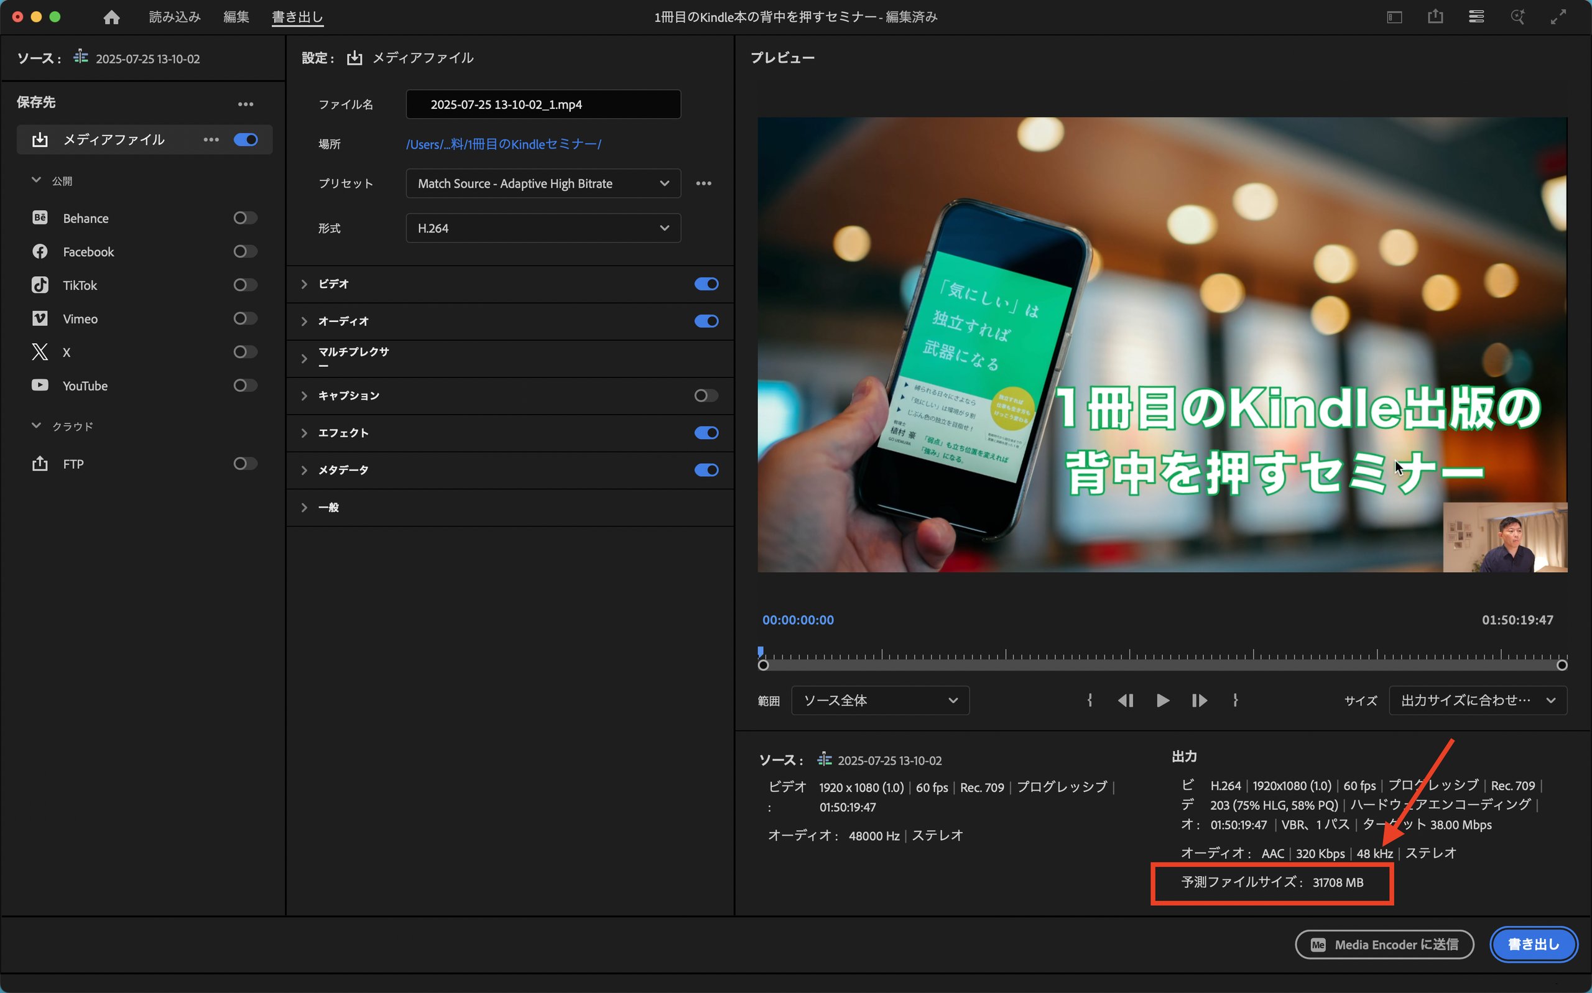Step back one frame
This screenshot has width=1592, height=993.
coord(1126,700)
